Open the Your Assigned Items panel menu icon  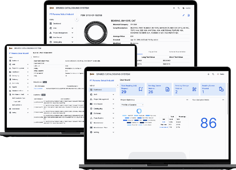coord(223,100)
